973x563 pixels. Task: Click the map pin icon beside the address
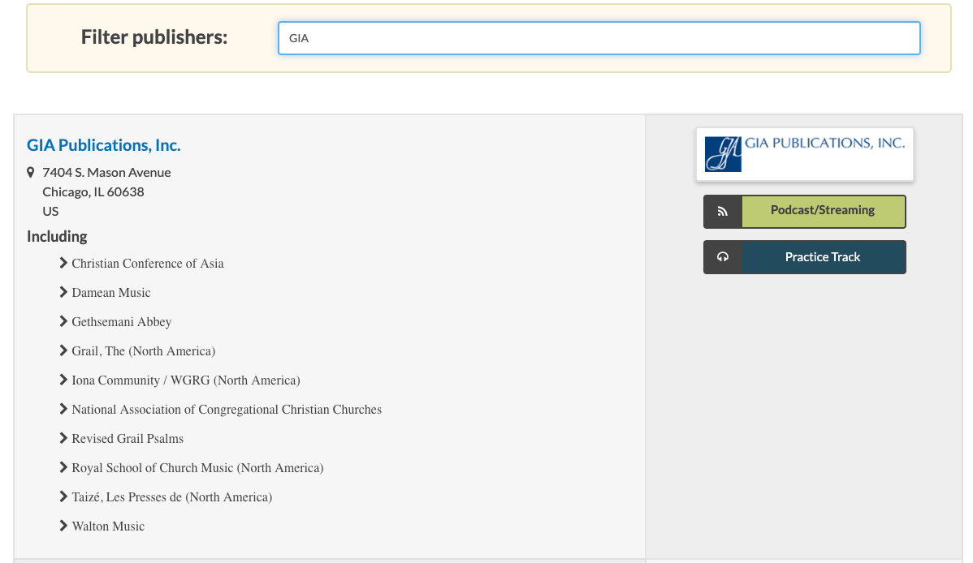point(30,172)
